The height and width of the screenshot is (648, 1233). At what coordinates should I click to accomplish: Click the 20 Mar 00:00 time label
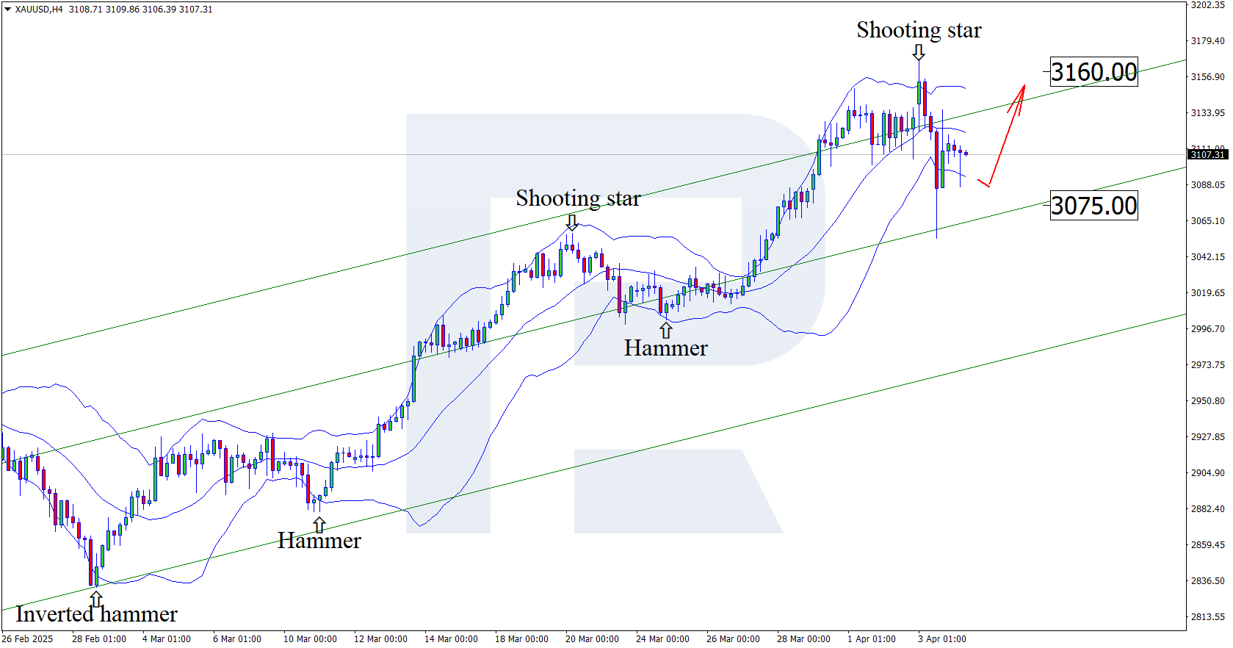click(593, 639)
